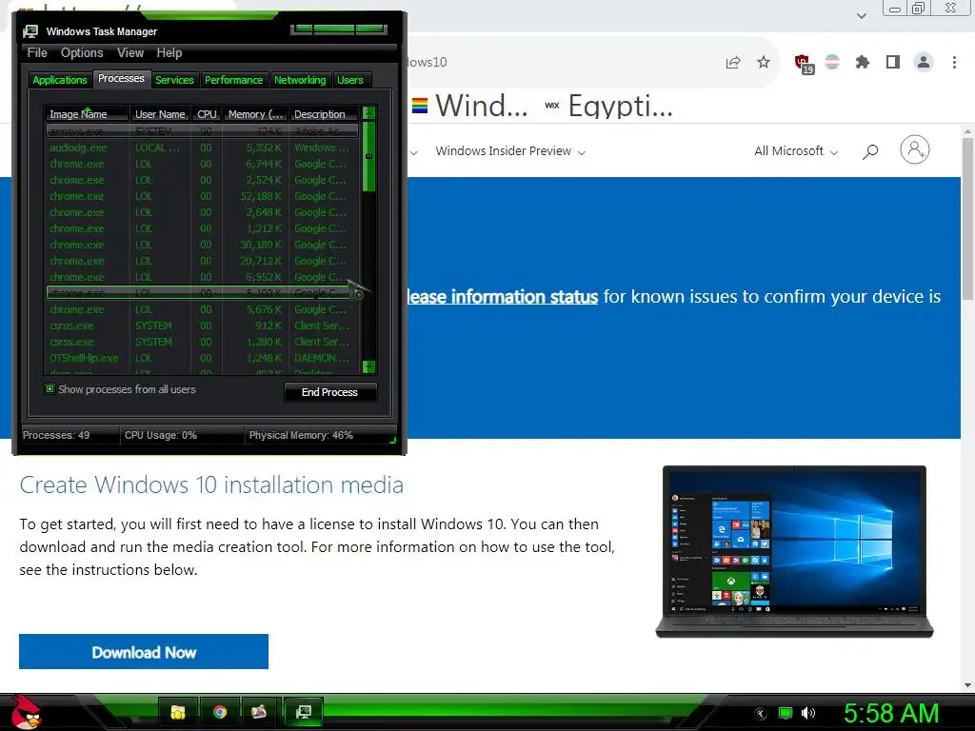
Task: Click the process list scroll-down arrow
Action: pos(368,366)
